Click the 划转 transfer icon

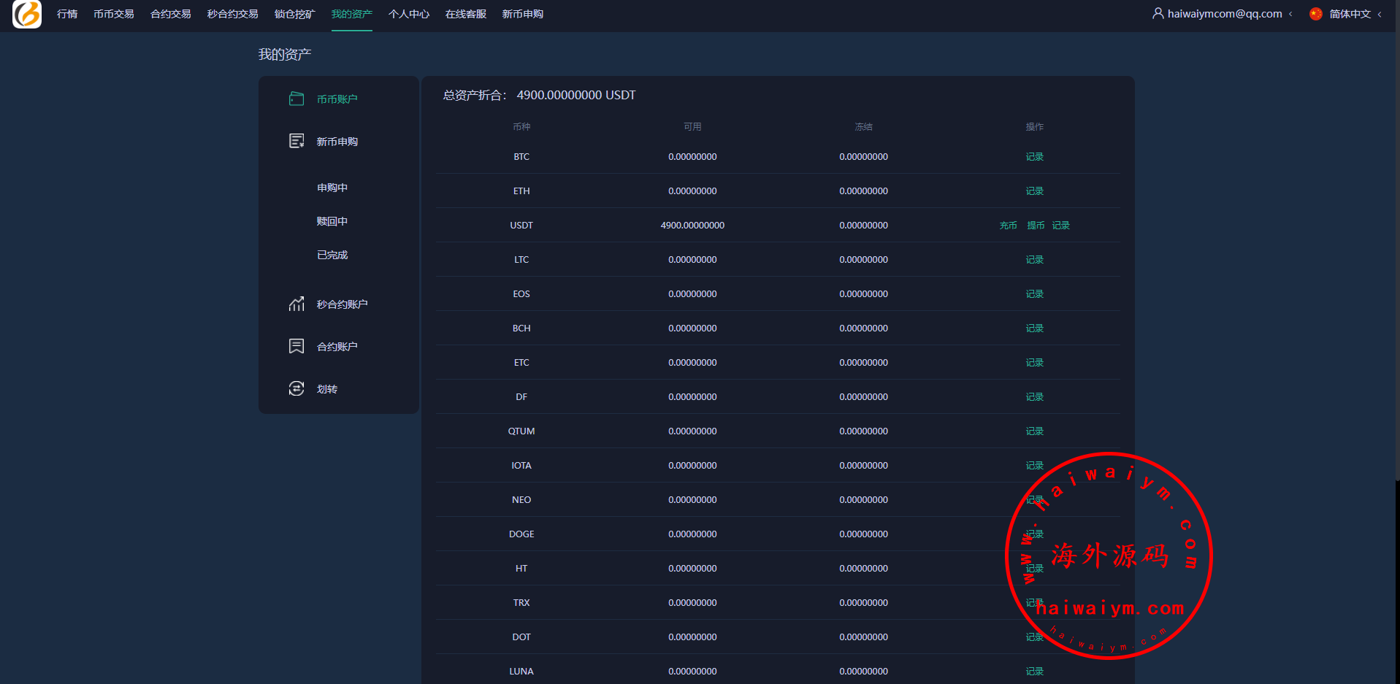pyautogui.click(x=297, y=388)
